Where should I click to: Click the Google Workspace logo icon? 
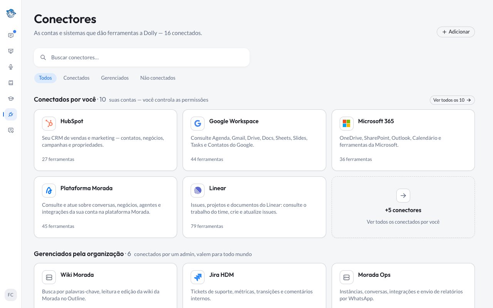[x=198, y=124]
